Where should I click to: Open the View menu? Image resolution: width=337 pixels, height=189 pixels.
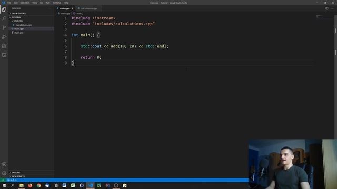point(35,3)
